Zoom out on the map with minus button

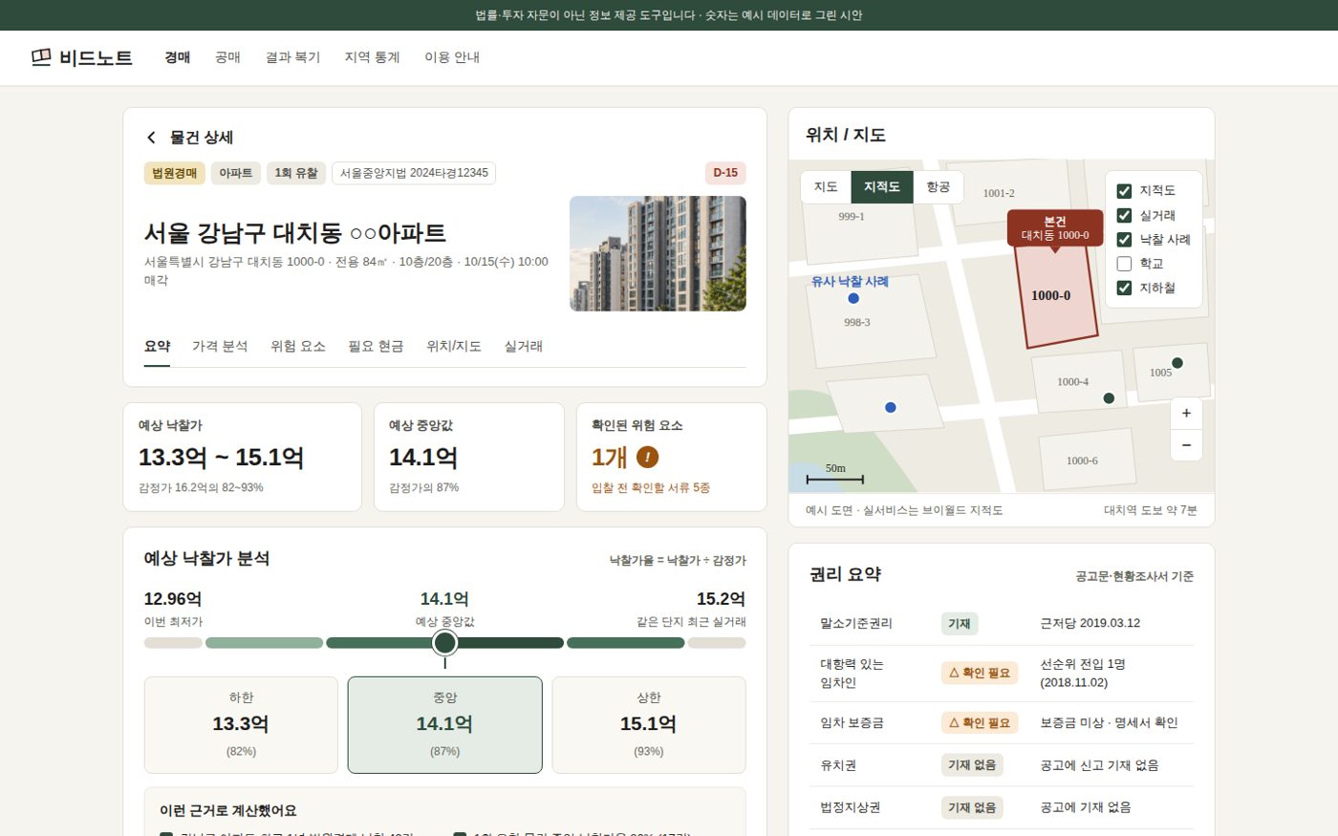1186,445
